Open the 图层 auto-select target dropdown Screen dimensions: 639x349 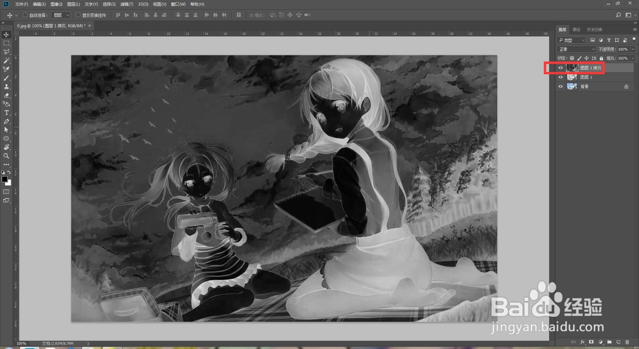click(x=61, y=15)
